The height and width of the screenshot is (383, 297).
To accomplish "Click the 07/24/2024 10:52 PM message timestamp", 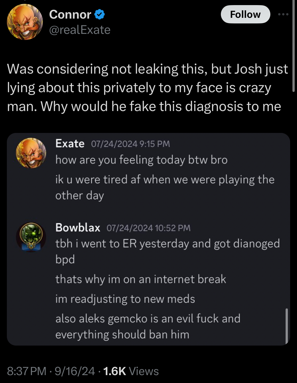I will (148, 228).
